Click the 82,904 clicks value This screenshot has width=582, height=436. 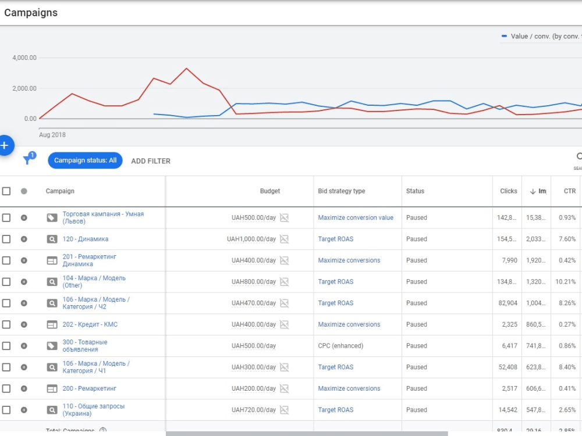pyautogui.click(x=508, y=303)
